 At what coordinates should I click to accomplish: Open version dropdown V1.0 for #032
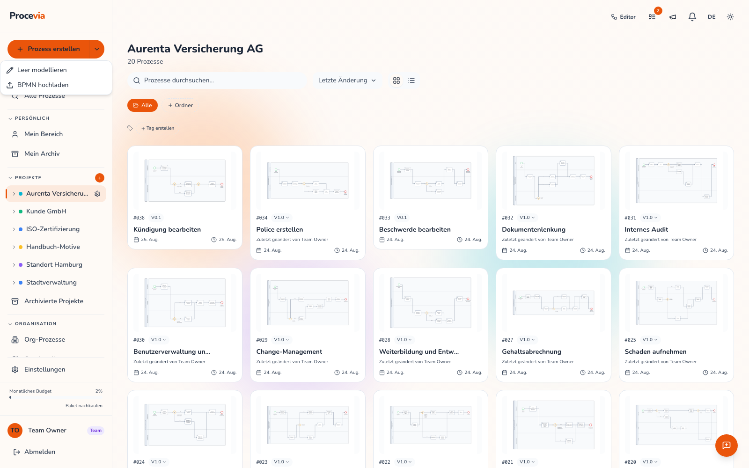point(527,218)
